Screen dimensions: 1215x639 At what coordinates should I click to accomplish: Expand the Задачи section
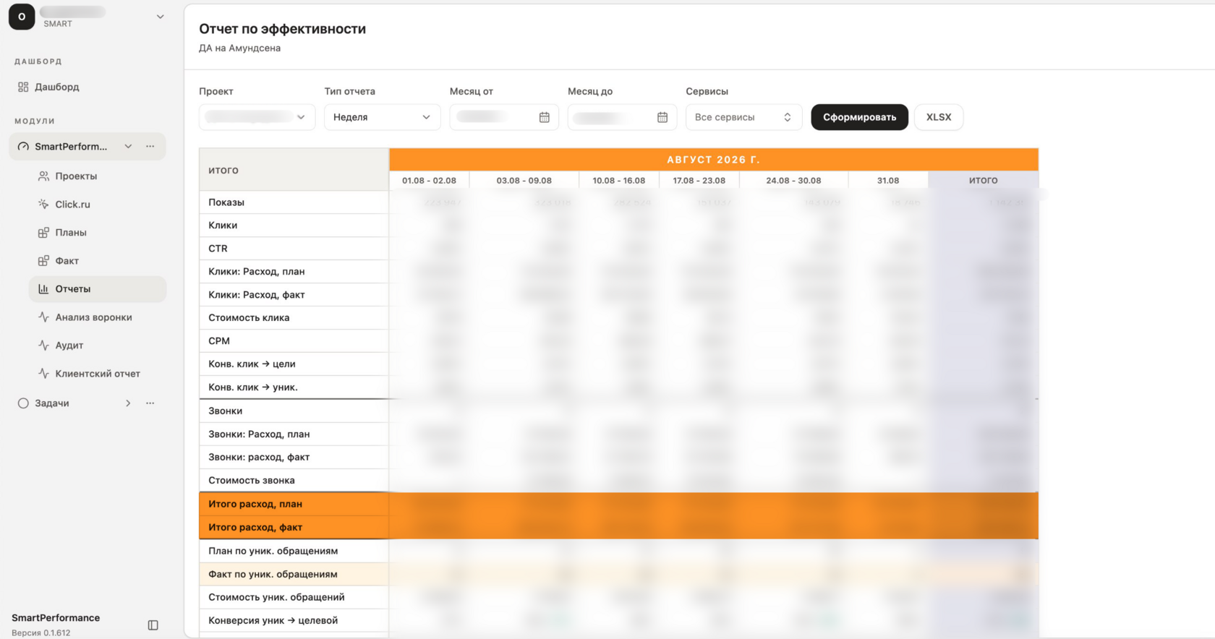(128, 403)
